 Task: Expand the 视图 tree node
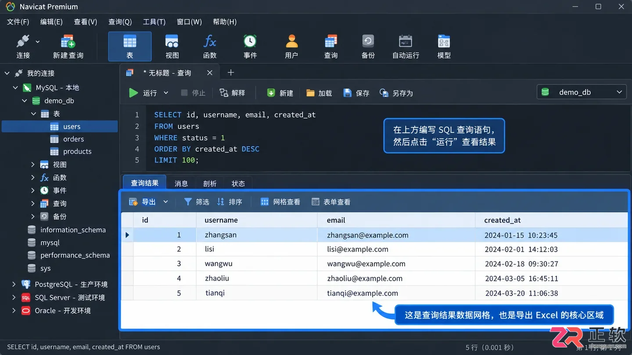(x=33, y=165)
